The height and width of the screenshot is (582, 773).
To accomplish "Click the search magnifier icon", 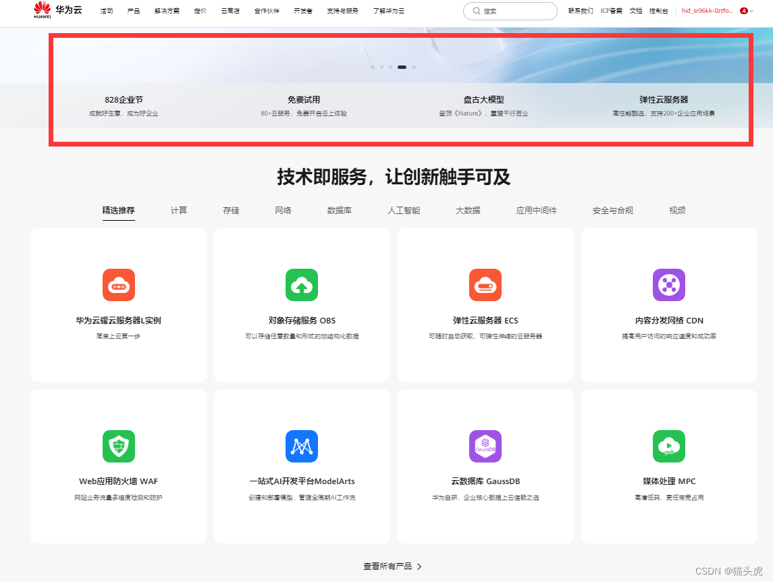I will tap(477, 11).
